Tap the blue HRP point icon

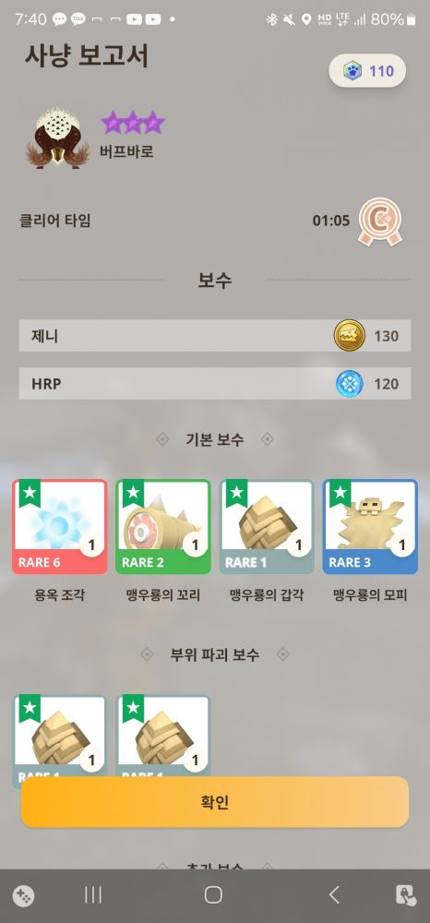coord(350,384)
